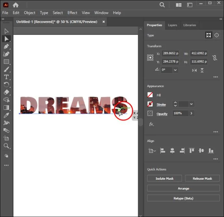Set the transform reference point grid
The height and width of the screenshot is (217, 224).
150,58
